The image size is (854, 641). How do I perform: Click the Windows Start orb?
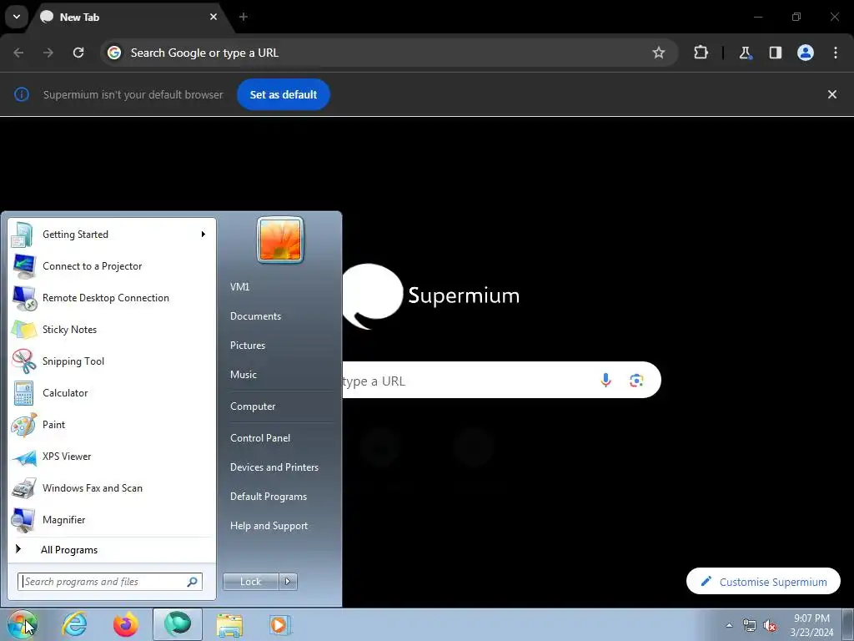(x=23, y=624)
